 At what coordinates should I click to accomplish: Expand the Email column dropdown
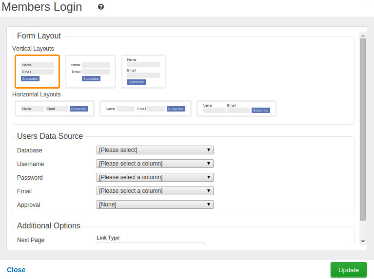tap(155, 191)
